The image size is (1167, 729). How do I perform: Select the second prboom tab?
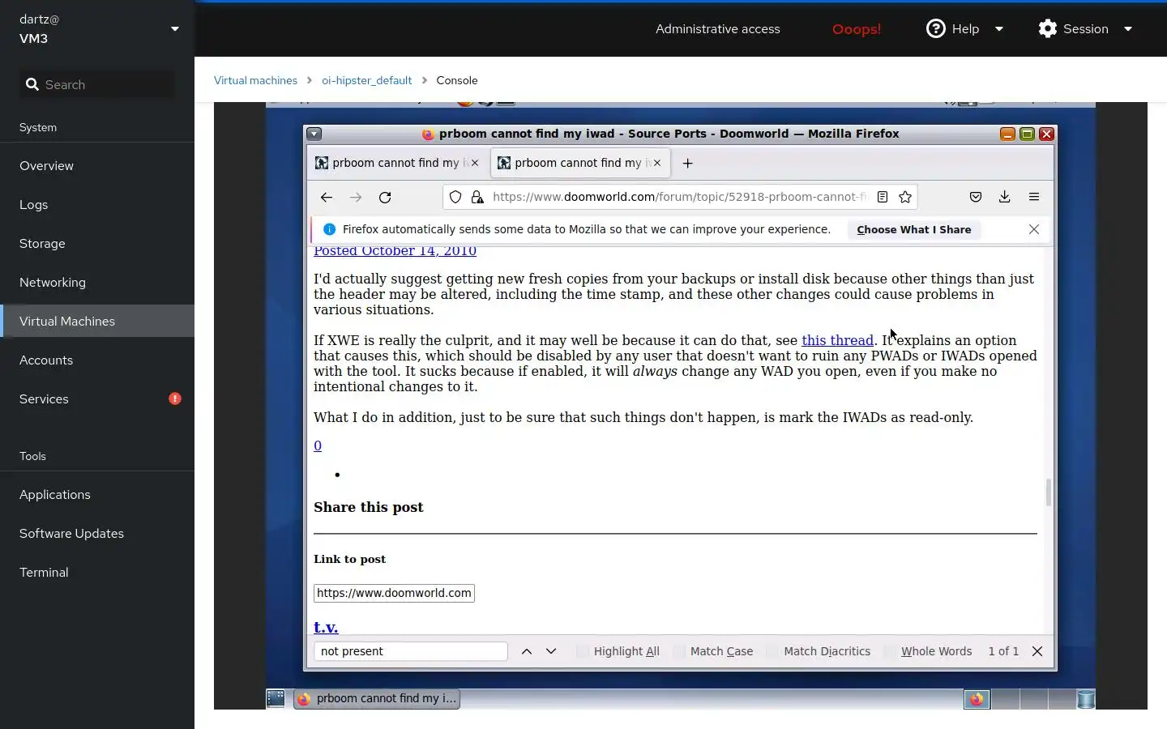[x=579, y=163]
